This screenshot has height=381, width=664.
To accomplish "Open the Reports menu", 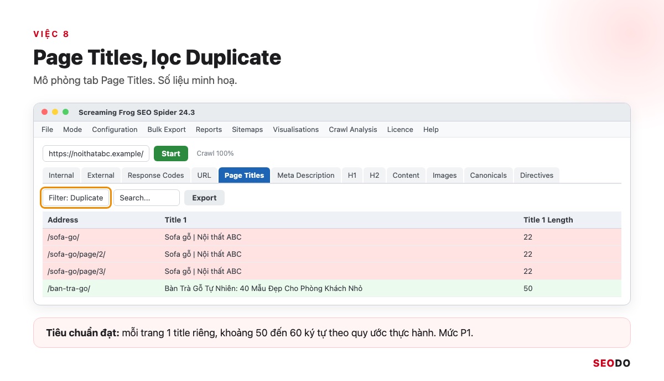I will (x=209, y=129).
